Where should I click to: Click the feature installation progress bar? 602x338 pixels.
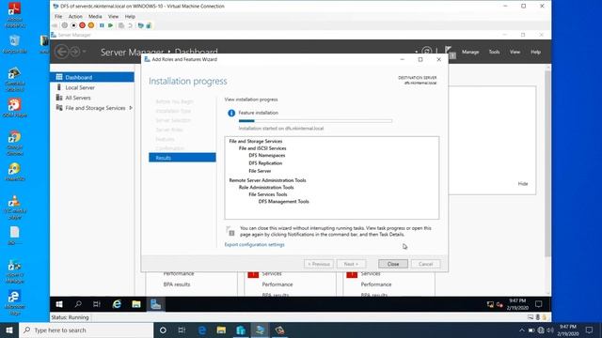pos(315,121)
